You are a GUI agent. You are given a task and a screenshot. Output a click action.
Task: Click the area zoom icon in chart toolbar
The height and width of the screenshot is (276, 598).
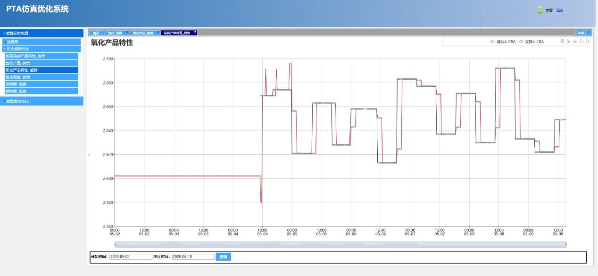pyautogui.click(x=581, y=42)
